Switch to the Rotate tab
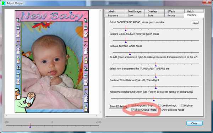This screenshot has height=133, width=213. point(174,16)
